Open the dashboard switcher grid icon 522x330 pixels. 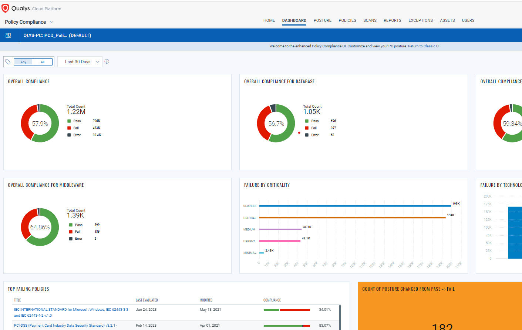coord(8,36)
